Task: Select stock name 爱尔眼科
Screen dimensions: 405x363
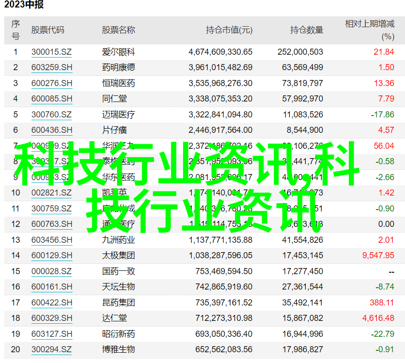Action: coord(118,52)
